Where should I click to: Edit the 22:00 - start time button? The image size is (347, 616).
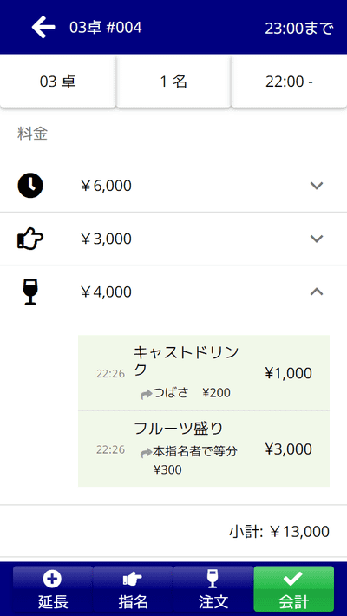tap(289, 82)
